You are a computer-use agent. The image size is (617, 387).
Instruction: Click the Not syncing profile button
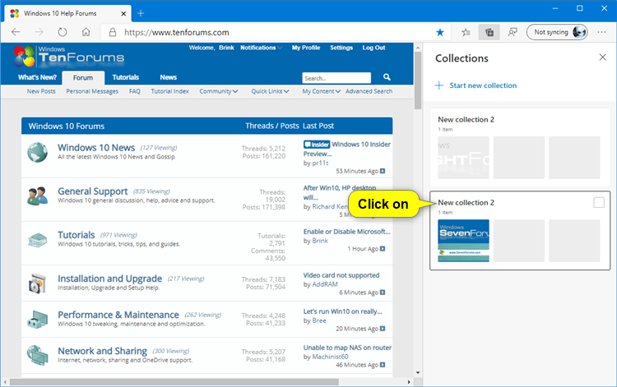[557, 32]
